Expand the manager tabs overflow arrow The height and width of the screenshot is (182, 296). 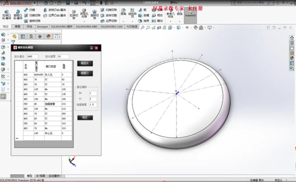coord(59,36)
